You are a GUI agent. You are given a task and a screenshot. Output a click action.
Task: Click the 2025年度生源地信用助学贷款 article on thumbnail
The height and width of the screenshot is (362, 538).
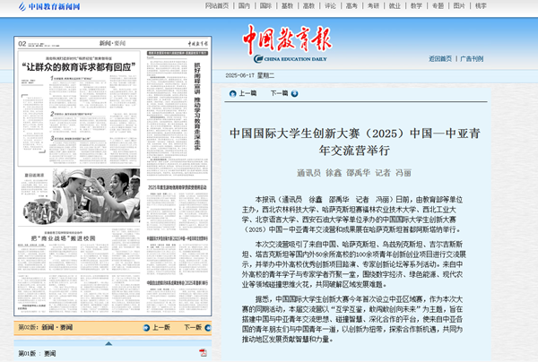(x=178, y=187)
